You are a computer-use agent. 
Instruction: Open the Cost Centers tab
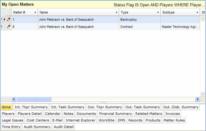click(x=38, y=120)
